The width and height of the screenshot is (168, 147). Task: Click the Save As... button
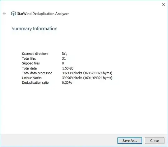[130, 140]
